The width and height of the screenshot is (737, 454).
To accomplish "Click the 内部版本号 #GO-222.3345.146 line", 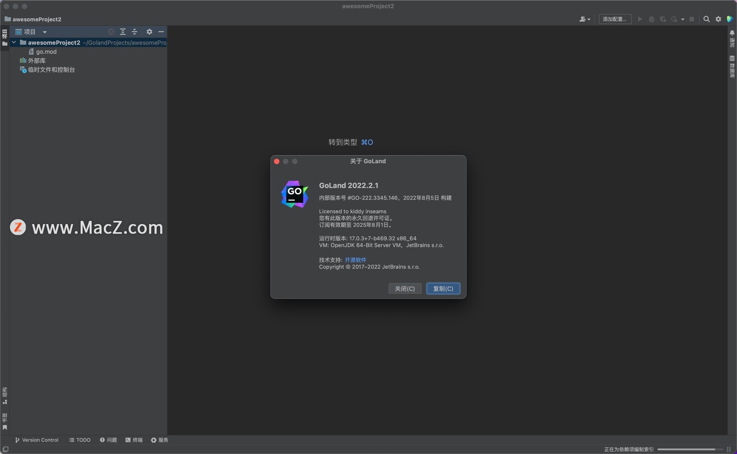I will [385, 198].
